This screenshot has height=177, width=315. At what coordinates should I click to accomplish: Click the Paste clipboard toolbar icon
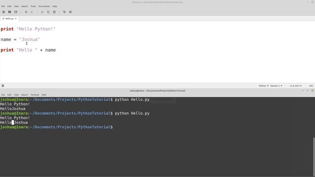[x=54, y=12]
